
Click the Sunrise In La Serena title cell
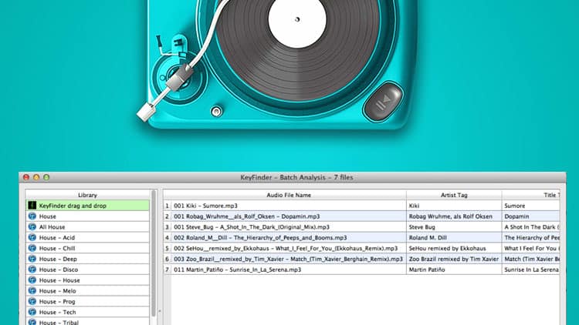coord(531,270)
